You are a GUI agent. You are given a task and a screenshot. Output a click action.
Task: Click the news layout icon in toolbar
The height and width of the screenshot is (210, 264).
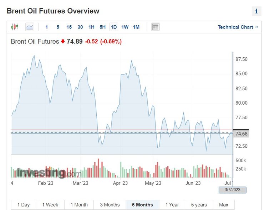[156, 27]
